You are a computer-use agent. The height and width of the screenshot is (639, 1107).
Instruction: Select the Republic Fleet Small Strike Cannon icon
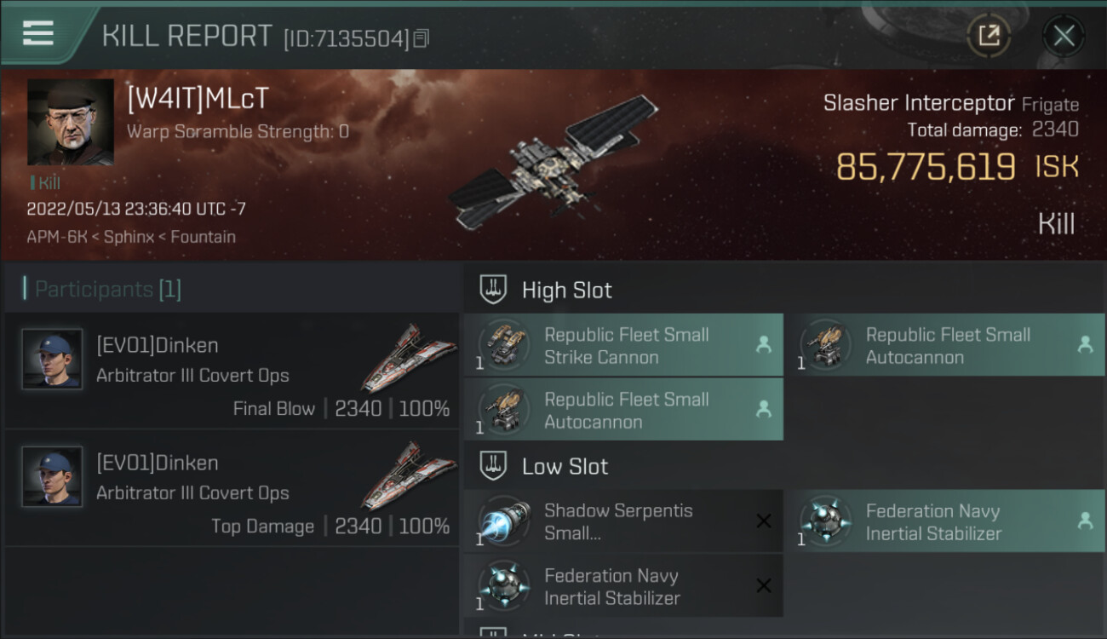click(504, 346)
